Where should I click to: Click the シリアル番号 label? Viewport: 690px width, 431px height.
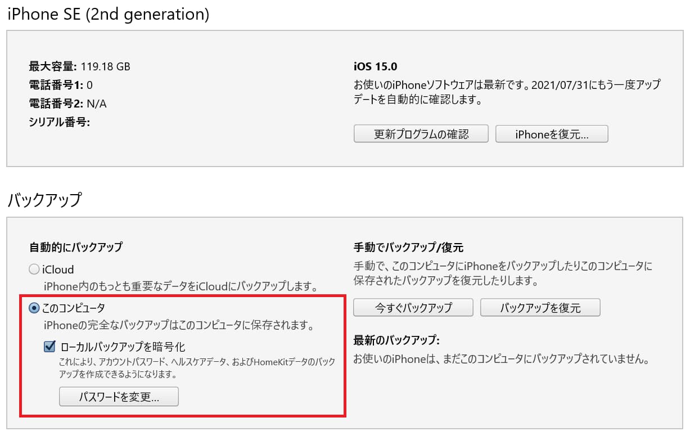pyautogui.click(x=60, y=122)
